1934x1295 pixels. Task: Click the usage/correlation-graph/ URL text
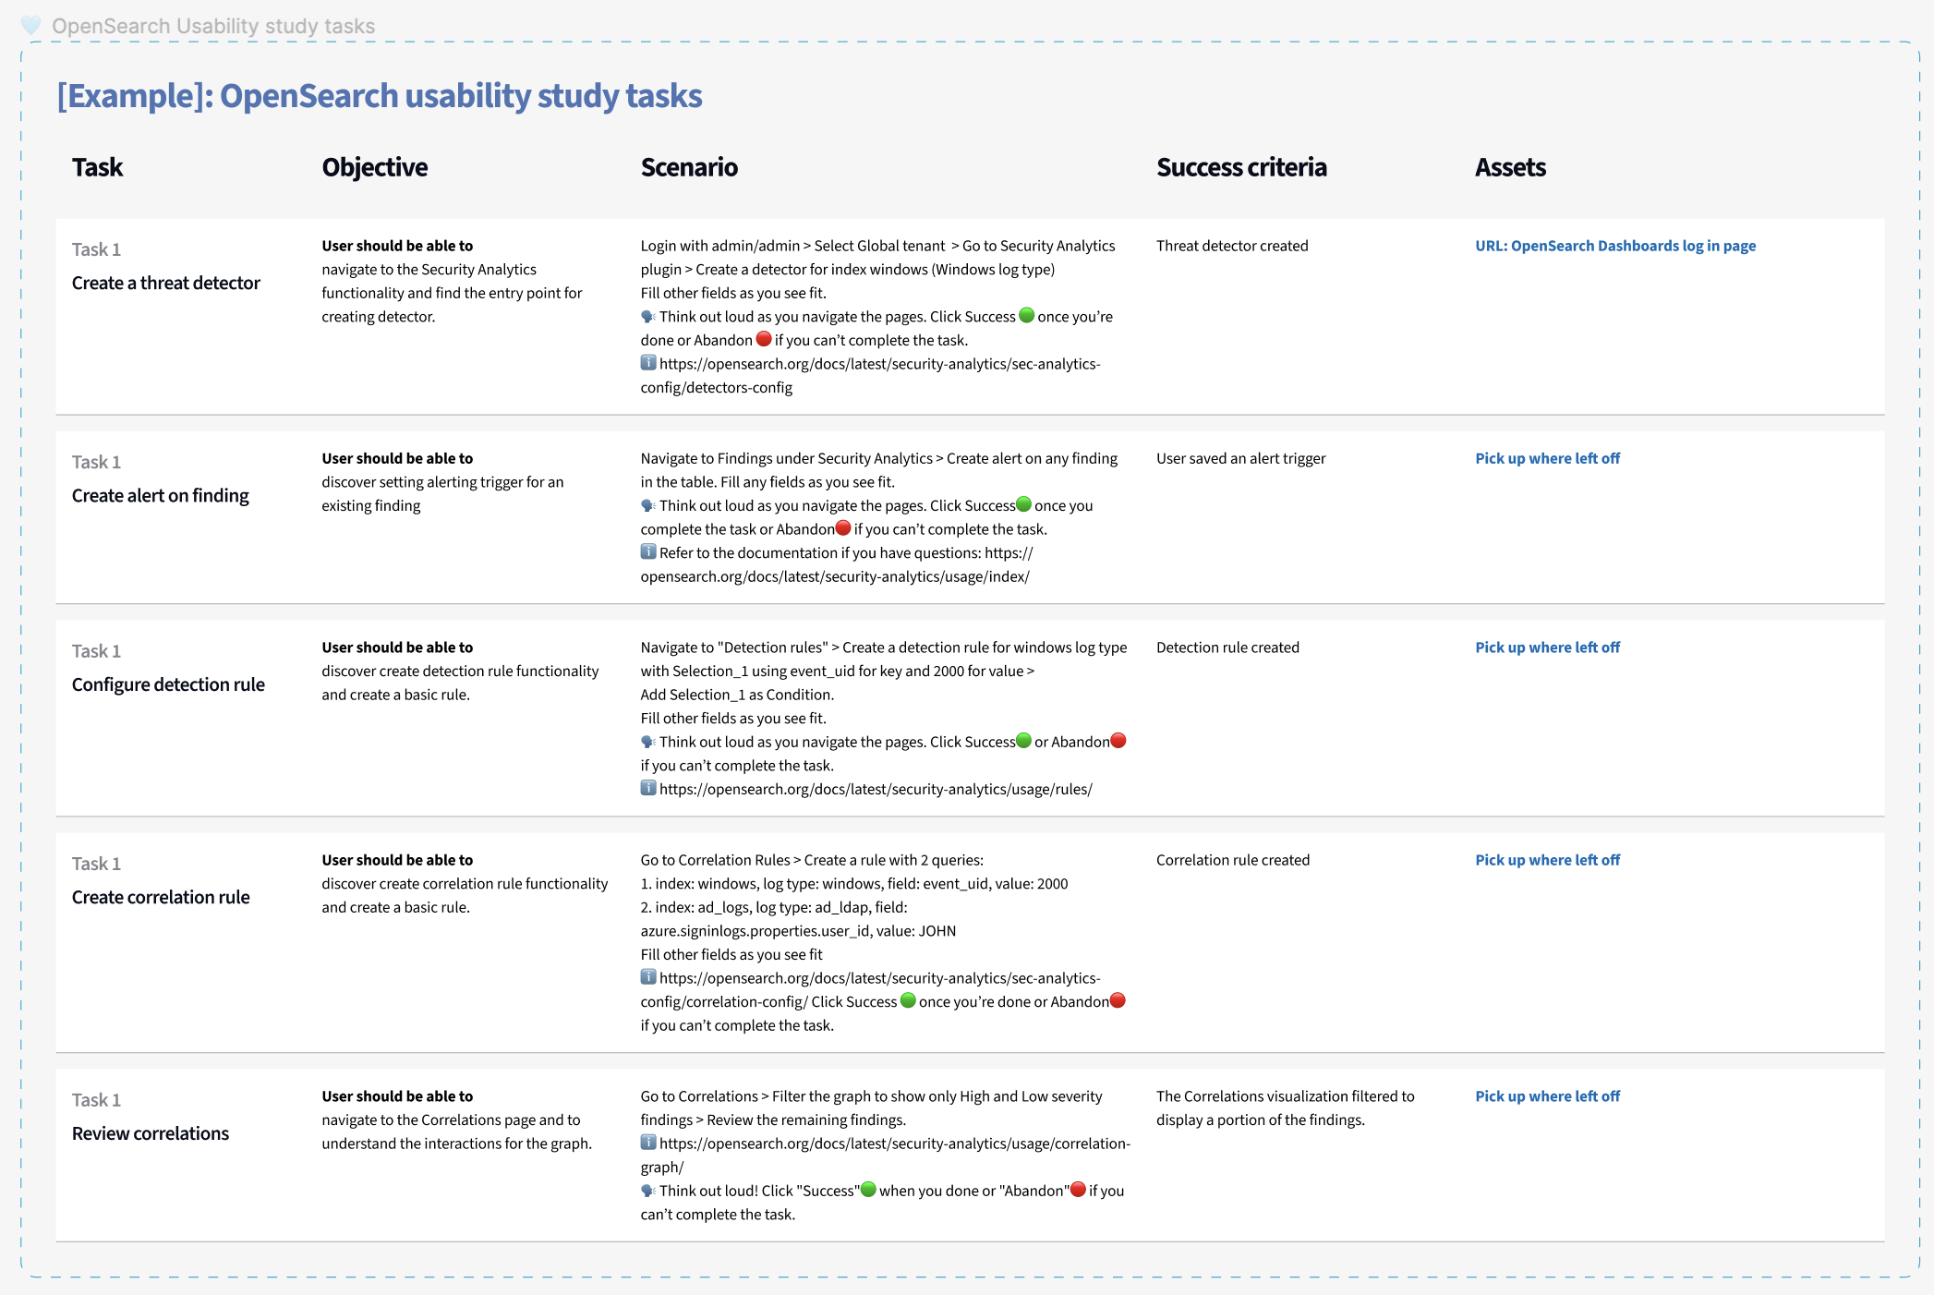pos(886,1156)
